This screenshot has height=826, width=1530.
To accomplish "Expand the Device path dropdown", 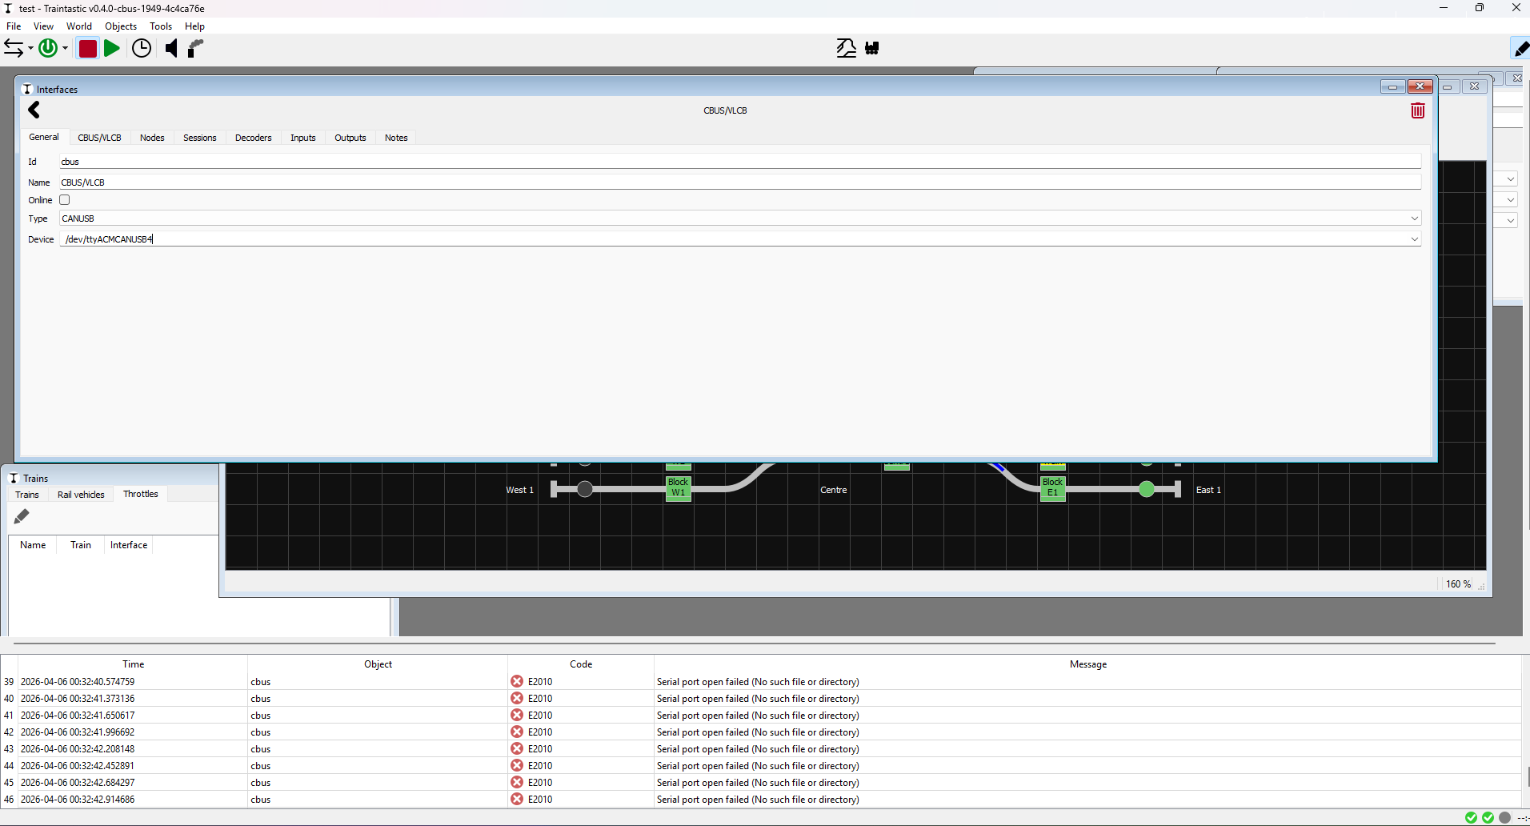I will pos(1414,239).
